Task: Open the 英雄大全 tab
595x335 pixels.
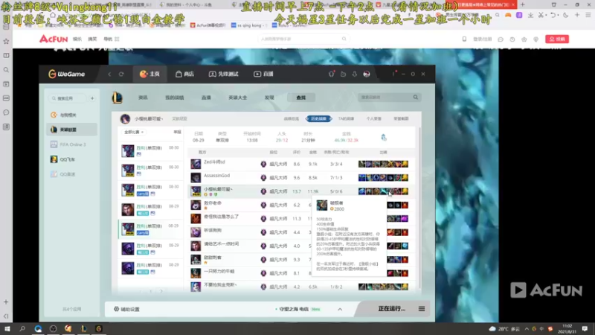Action: pyautogui.click(x=237, y=98)
